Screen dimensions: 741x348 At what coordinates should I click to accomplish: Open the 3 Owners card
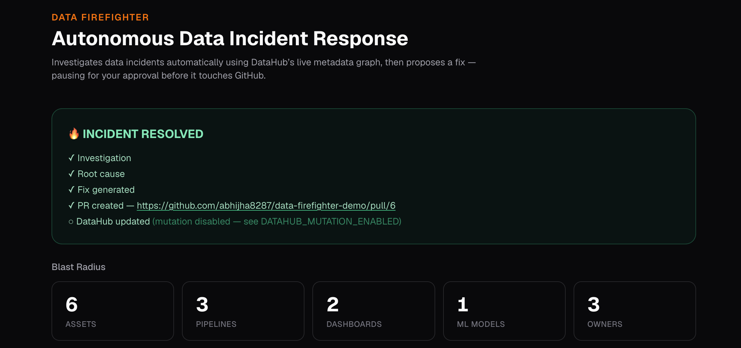coord(635,311)
